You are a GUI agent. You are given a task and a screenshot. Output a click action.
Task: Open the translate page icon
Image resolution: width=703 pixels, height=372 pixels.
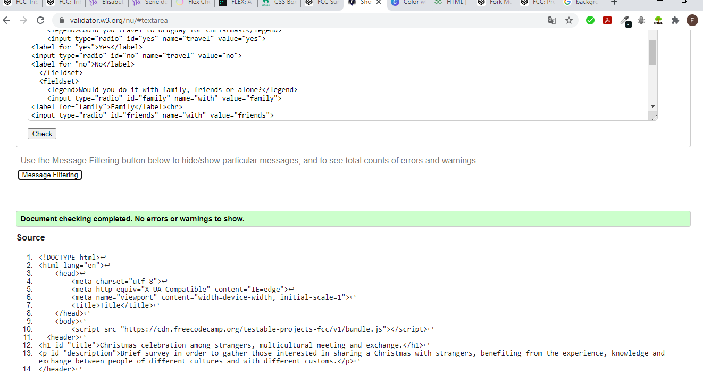pyautogui.click(x=552, y=20)
